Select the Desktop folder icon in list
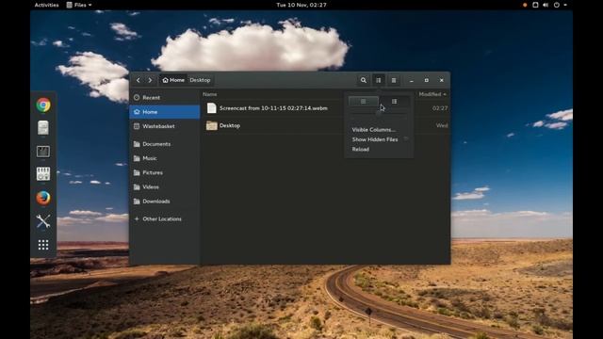Image resolution: width=603 pixels, height=339 pixels. pos(211,125)
